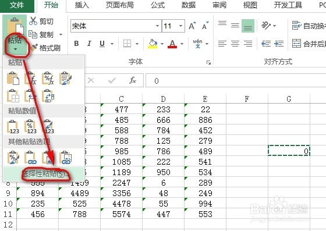Toggle italic formatting
Viewport: 326px width, 231px height.
point(89,44)
